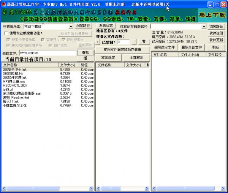Toggle 窗口前置 checkbox
Screen dimensions: 228x193
click(x=50, y=46)
